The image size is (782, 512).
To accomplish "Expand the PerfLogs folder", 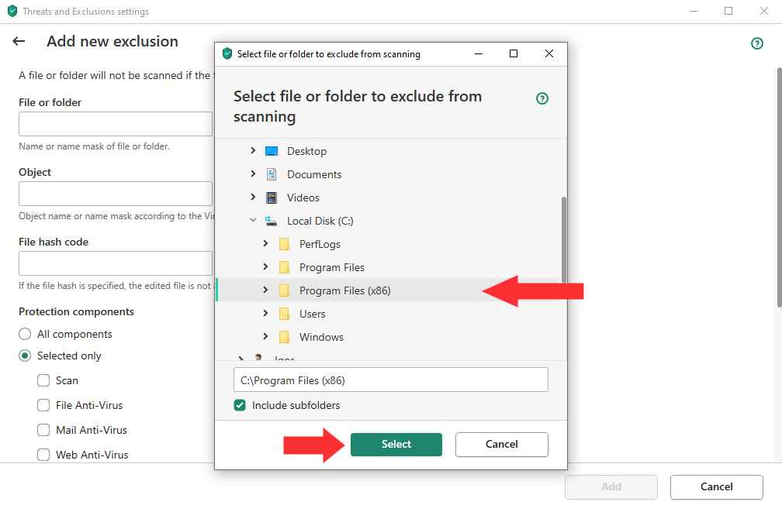I will pyautogui.click(x=265, y=243).
